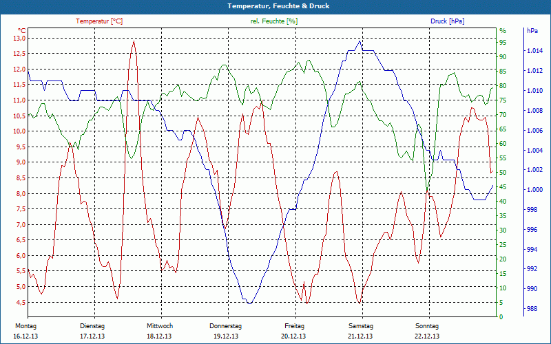
Task: Click the 50 humidity axis value
Action: pyautogui.click(x=503, y=173)
